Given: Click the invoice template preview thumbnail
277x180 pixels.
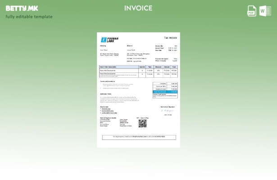Looking at the screenshot, I should [138, 90].
